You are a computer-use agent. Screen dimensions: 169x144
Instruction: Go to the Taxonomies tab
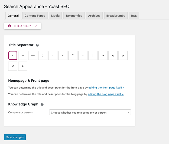[74, 16]
